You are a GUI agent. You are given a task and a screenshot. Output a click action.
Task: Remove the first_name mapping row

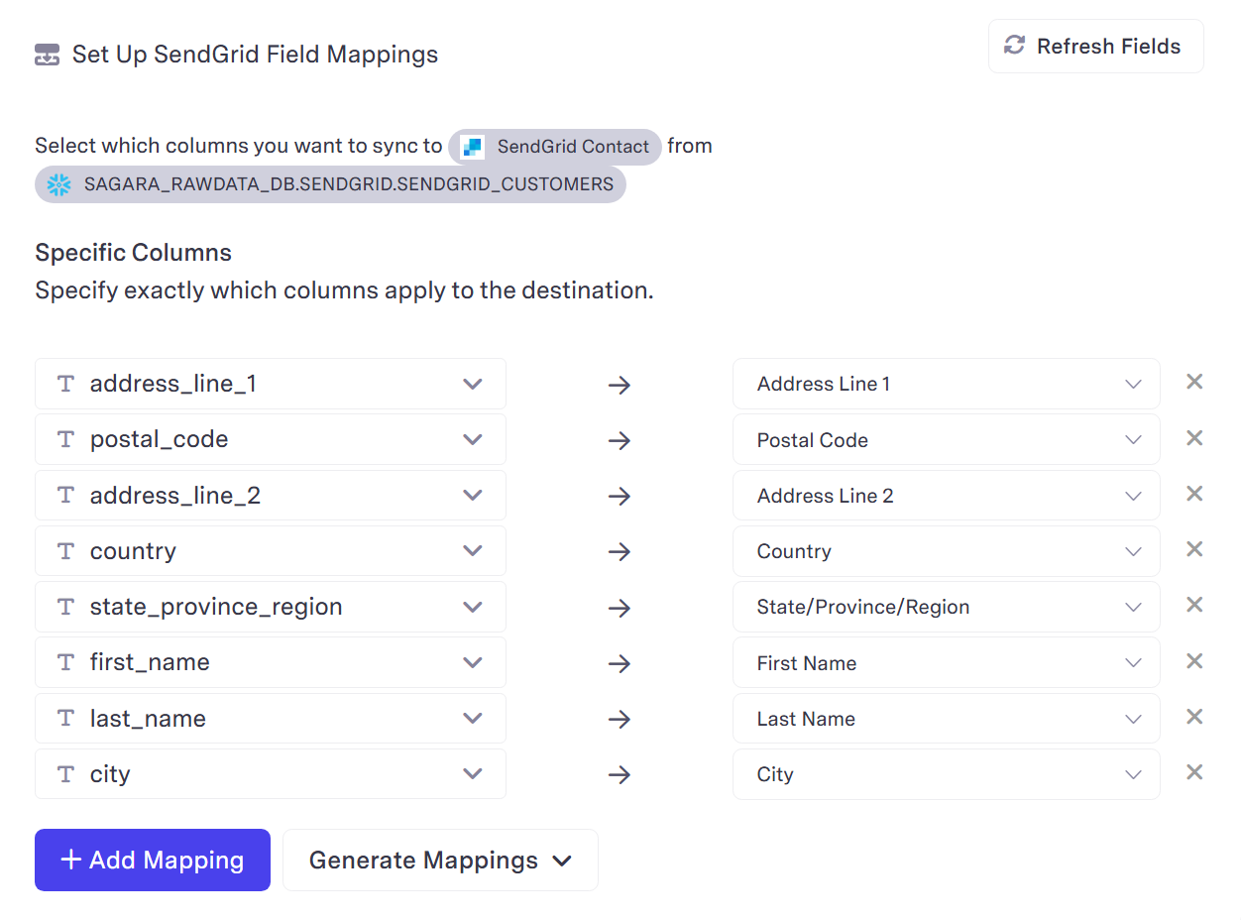[x=1194, y=661]
